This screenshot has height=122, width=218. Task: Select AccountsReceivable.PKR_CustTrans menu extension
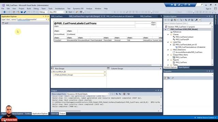[189, 52]
